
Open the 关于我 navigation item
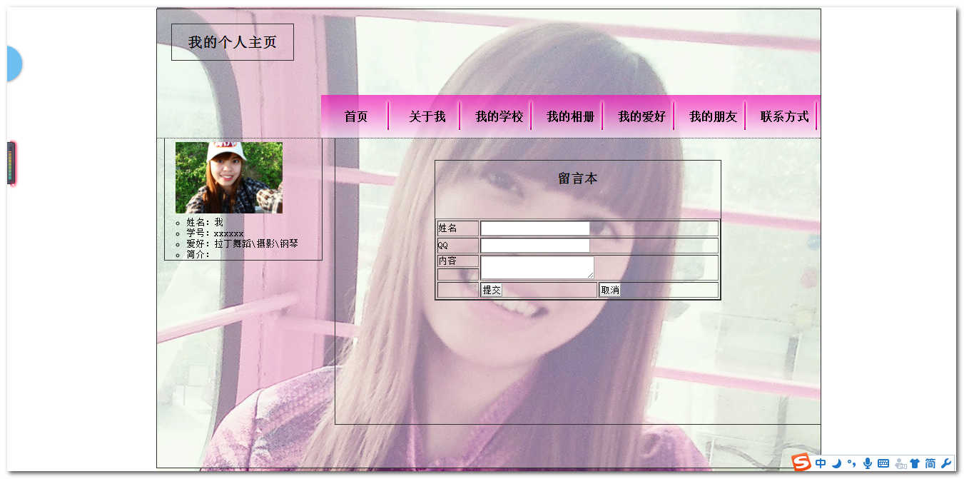427,116
